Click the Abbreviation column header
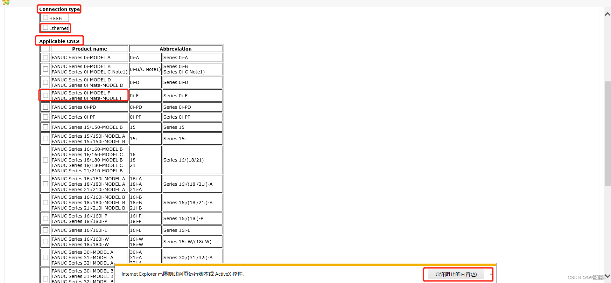Viewport: 611px width, 283px height. [x=176, y=49]
